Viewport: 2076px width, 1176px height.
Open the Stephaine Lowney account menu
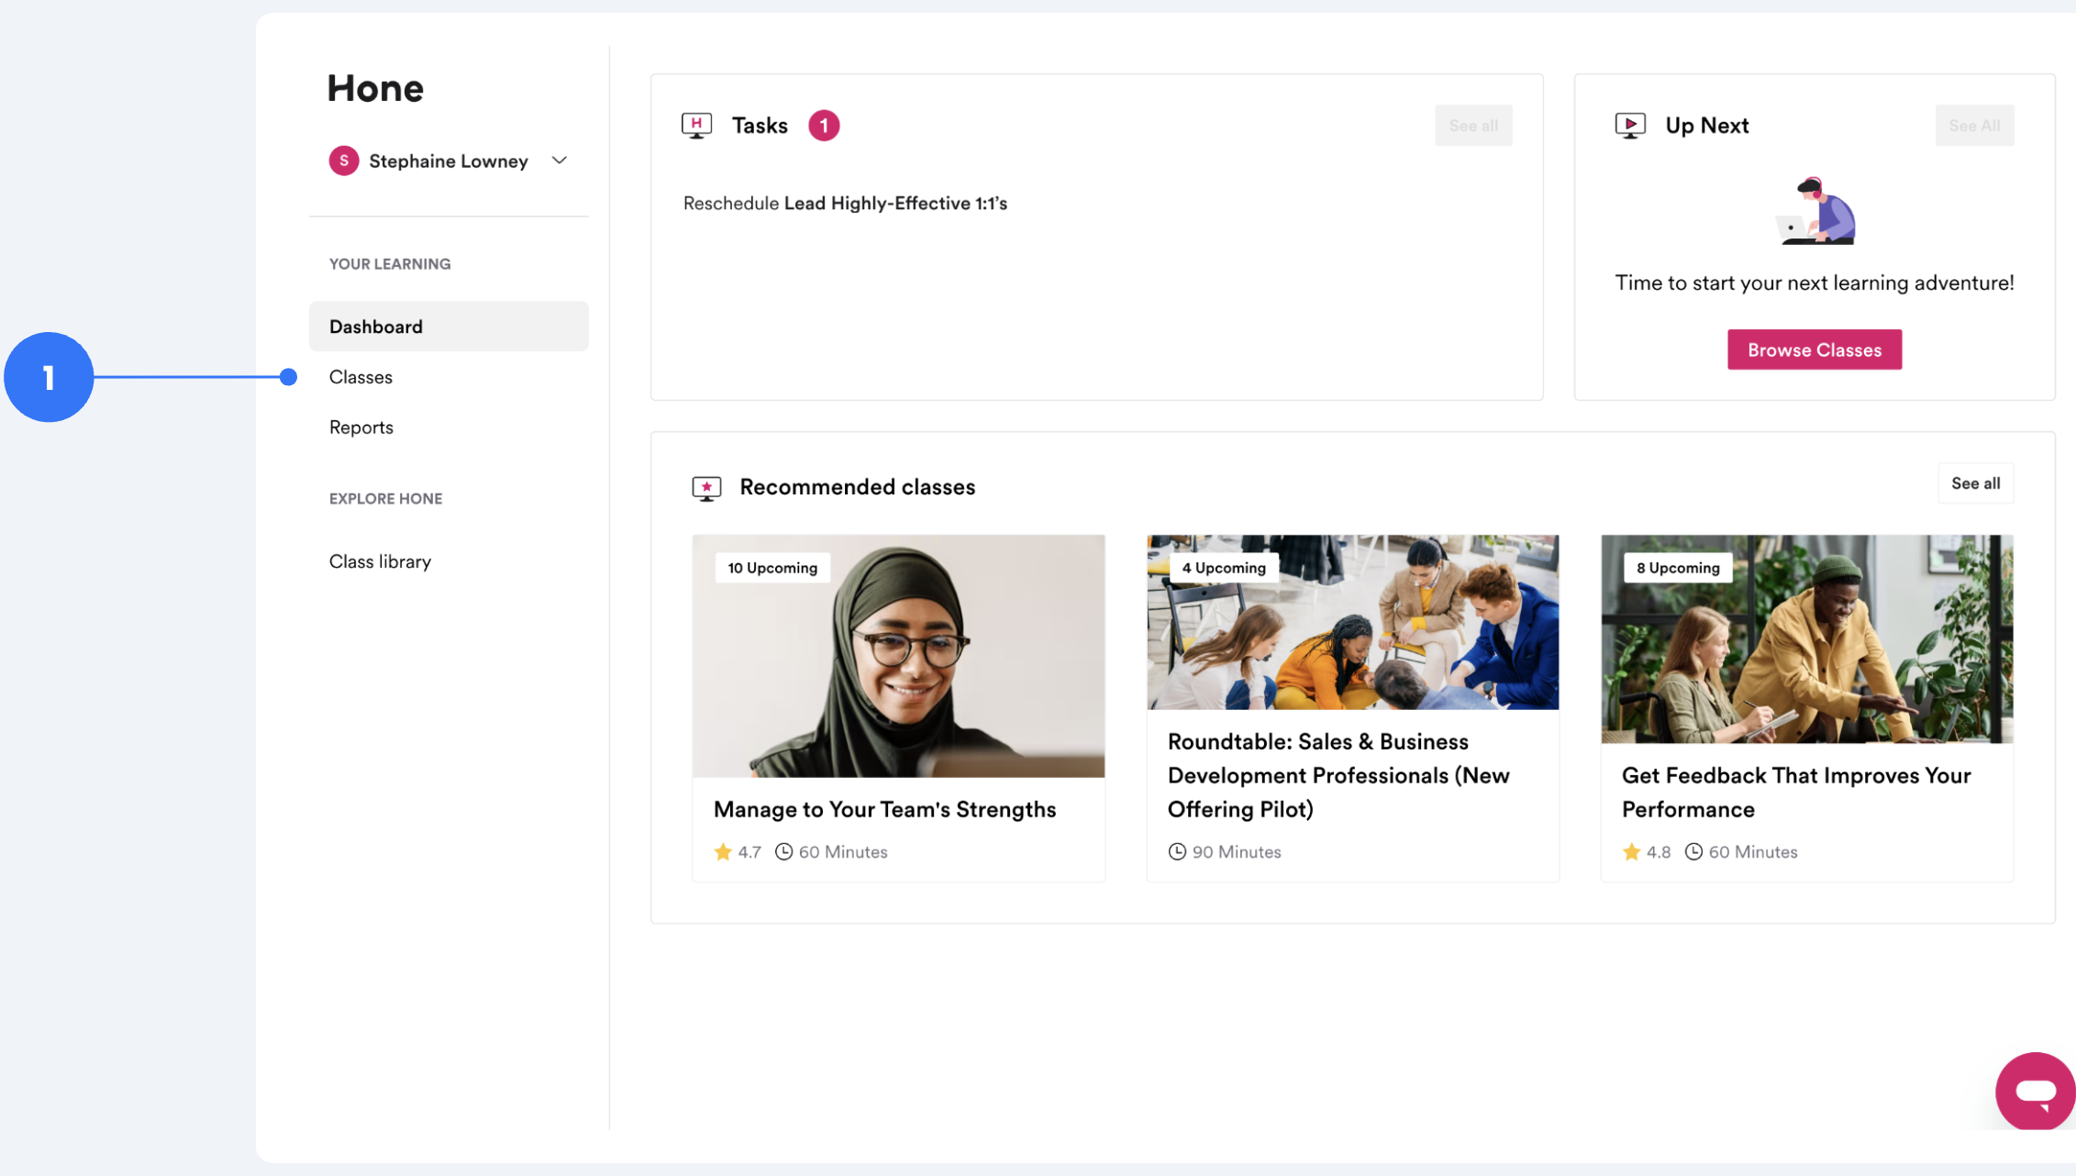[448, 161]
